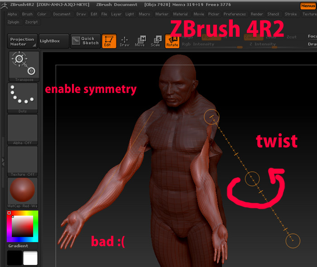
Task: Open the Texture Off selector
Action: point(23,161)
